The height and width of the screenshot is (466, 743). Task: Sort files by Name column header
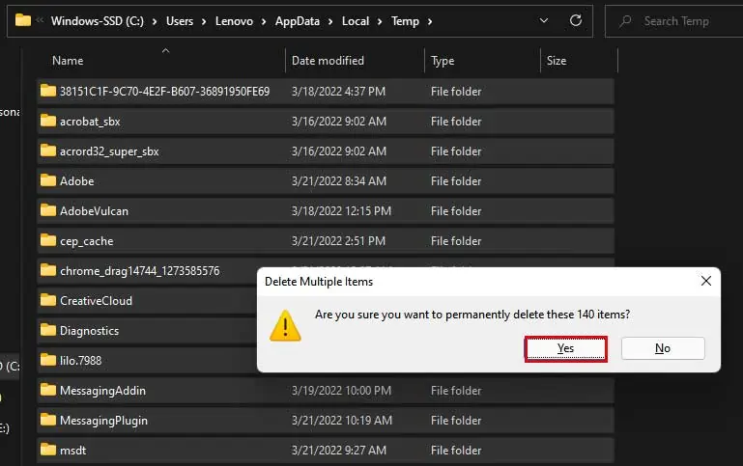tap(68, 61)
